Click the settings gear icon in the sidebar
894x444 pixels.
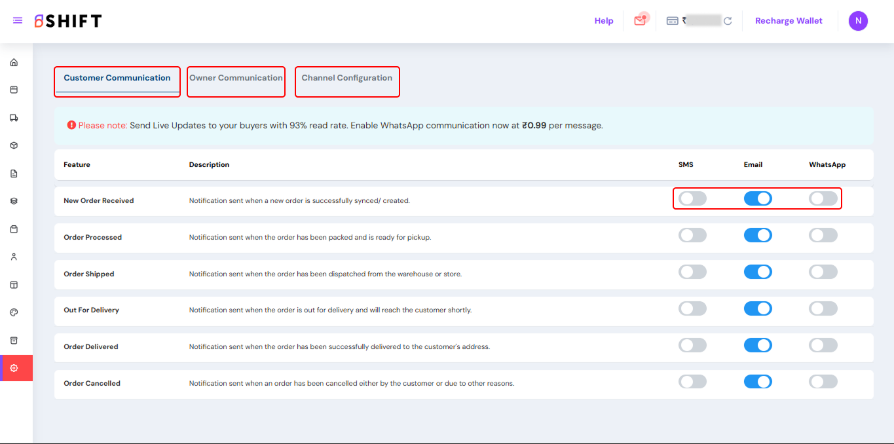click(14, 368)
